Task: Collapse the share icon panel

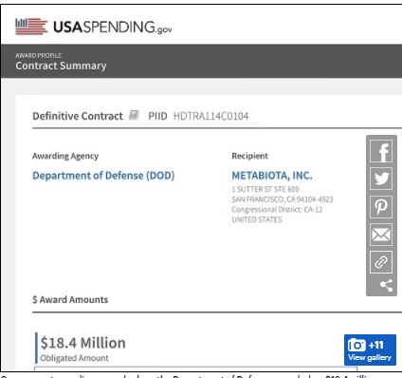Action: coord(387,286)
